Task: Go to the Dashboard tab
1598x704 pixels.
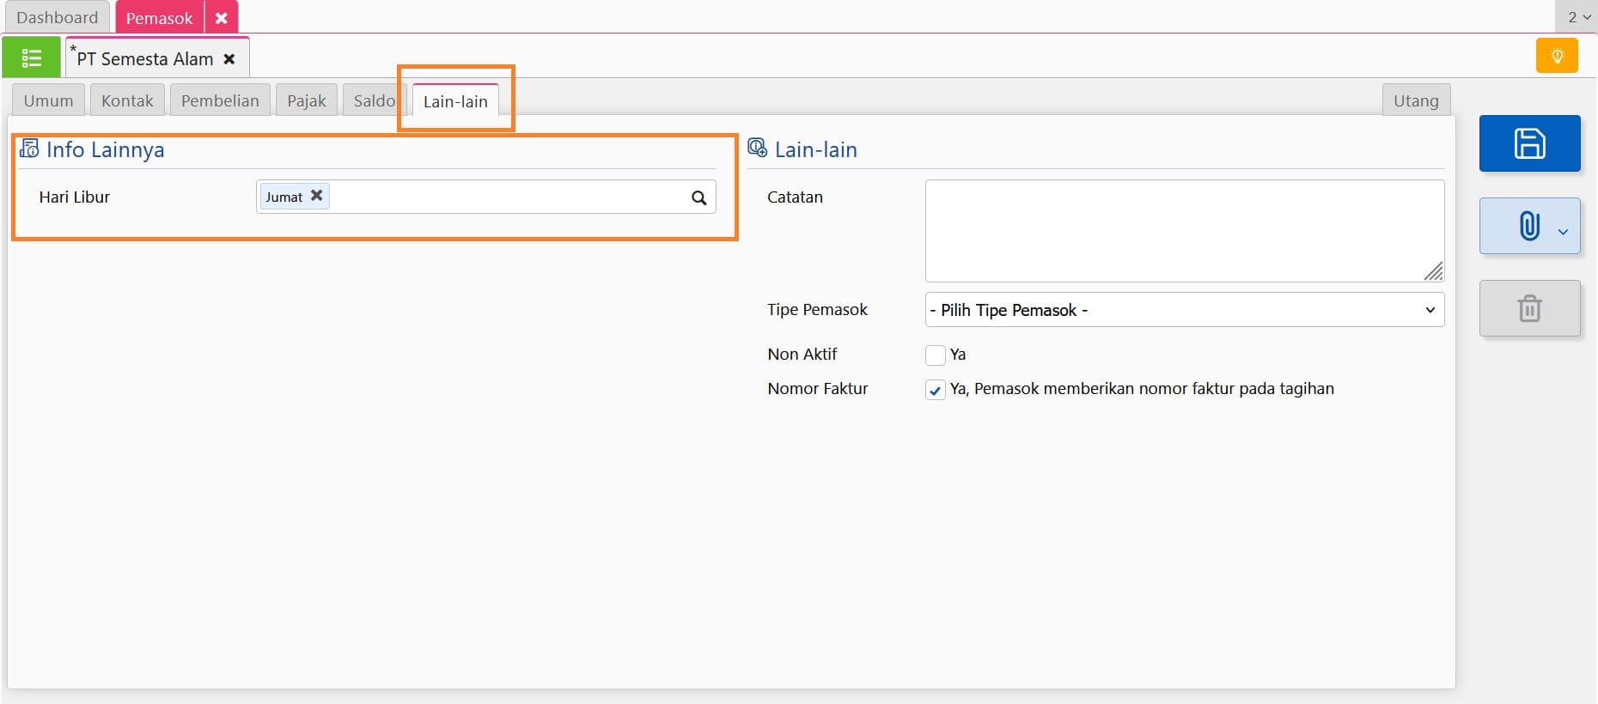Action: [x=58, y=17]
